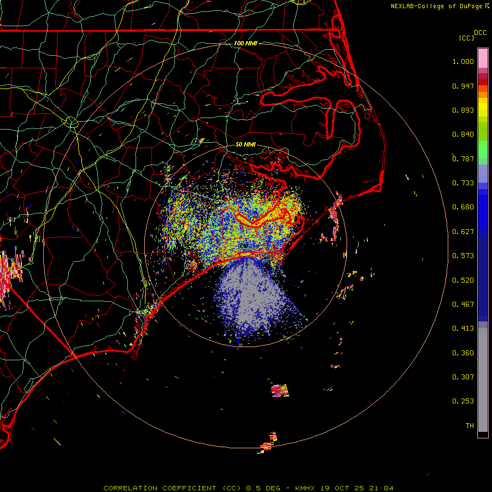Click the 0.680 scale value

point(463,207)
